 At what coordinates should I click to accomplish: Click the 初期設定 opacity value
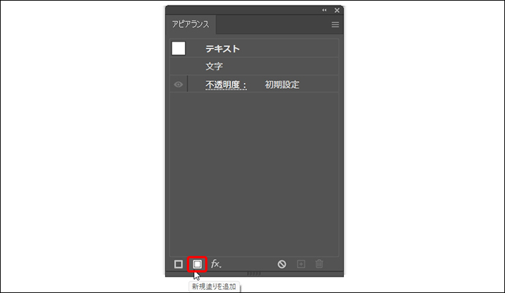[x=282, y=84]
